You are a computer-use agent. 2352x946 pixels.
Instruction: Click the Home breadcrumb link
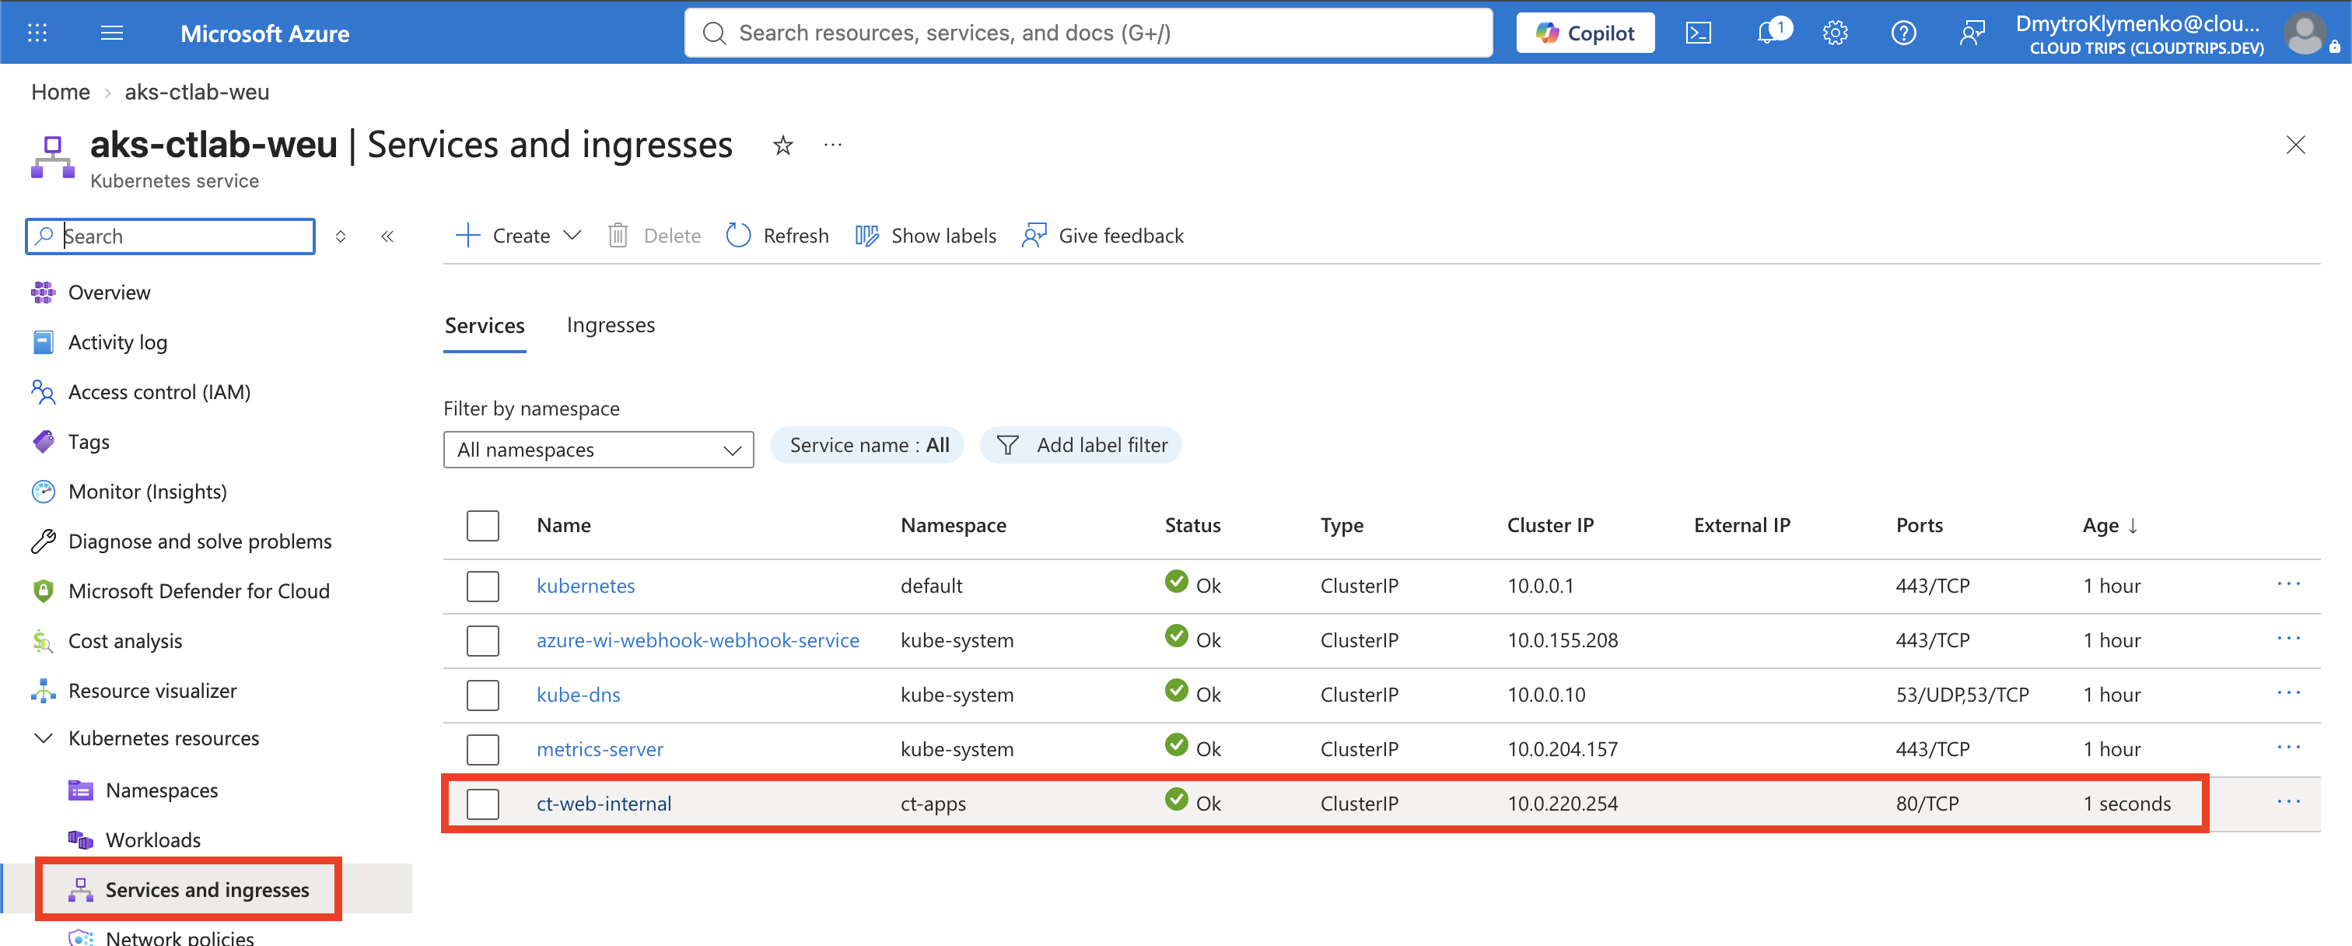point(60,91)
